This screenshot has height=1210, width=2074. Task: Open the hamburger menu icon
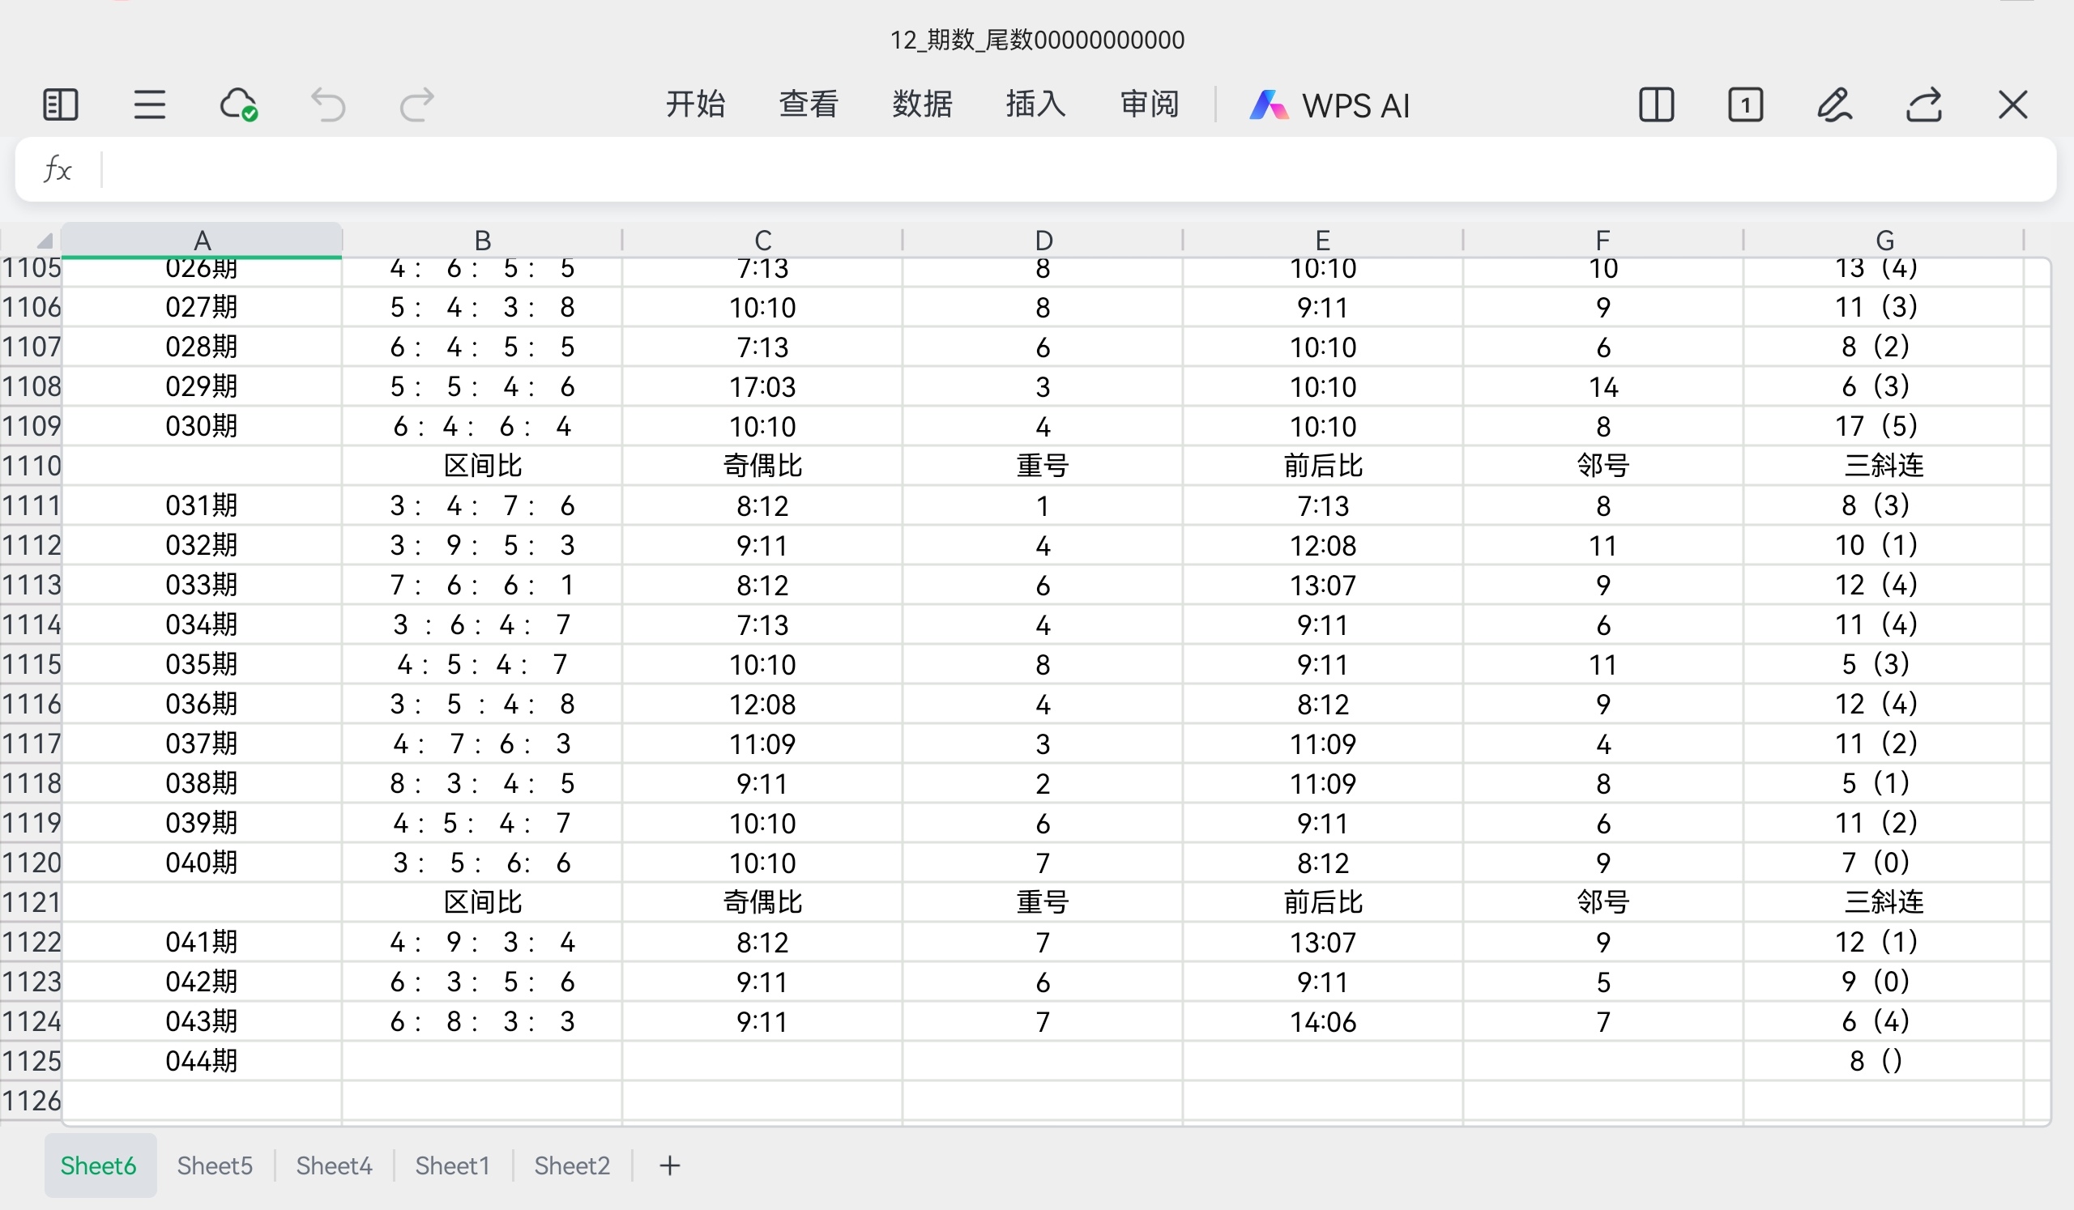click(x=149, y=105)
